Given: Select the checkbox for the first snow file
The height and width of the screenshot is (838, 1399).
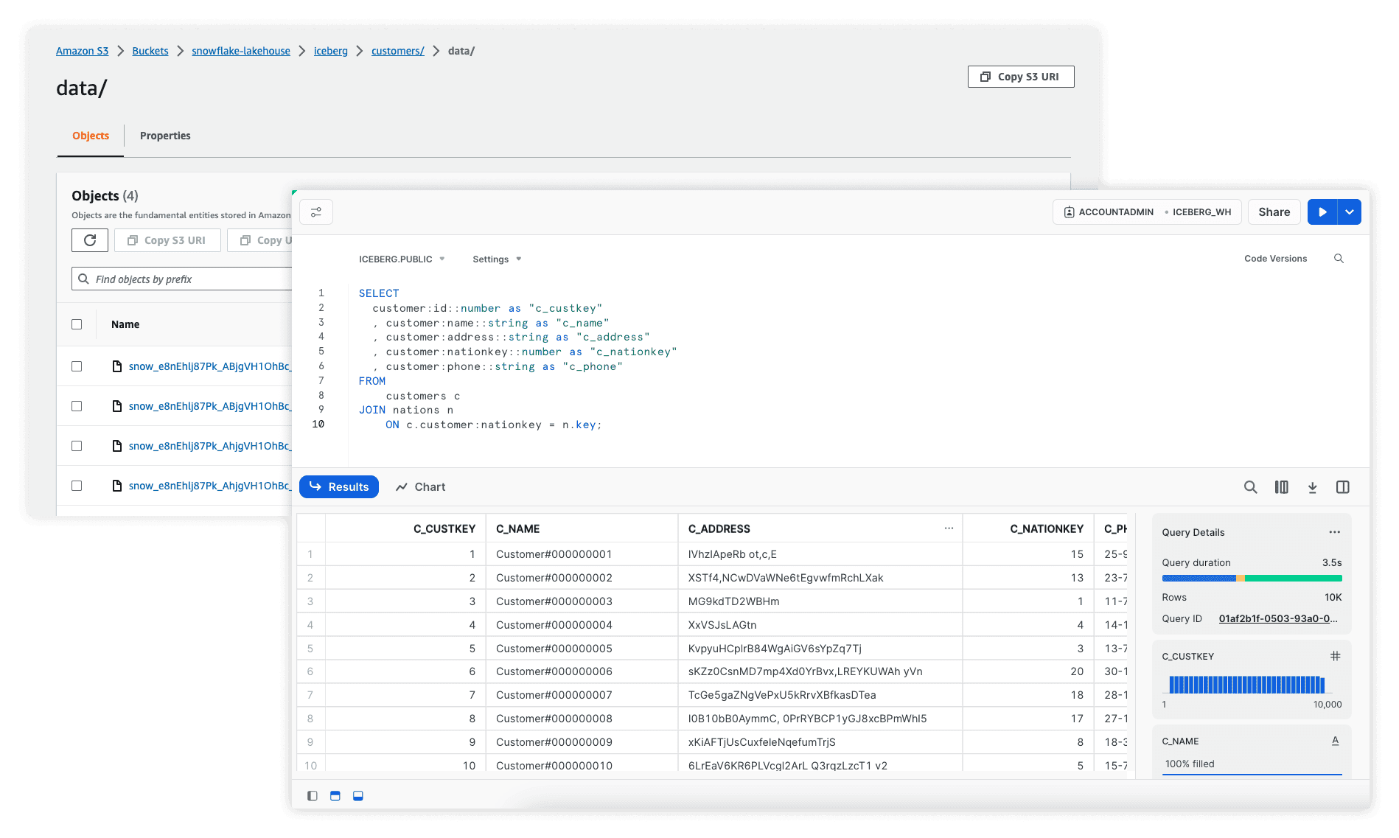Looking at the screenshot, I should [x=77, y=366].
